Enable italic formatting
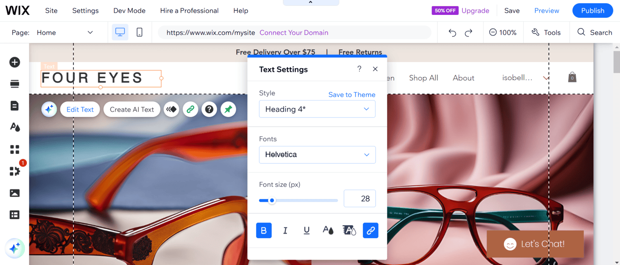This screenshot has width=620, height=265. (285, 230)
